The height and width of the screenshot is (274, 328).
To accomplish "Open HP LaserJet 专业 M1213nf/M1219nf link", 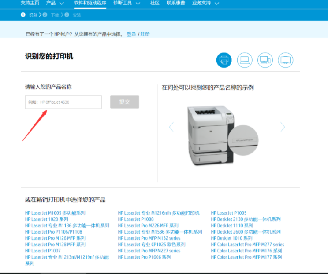I will (67, 260).
